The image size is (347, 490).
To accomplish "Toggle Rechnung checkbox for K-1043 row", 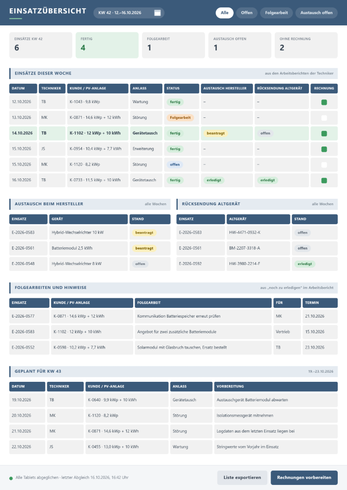I will click(324, 102).
